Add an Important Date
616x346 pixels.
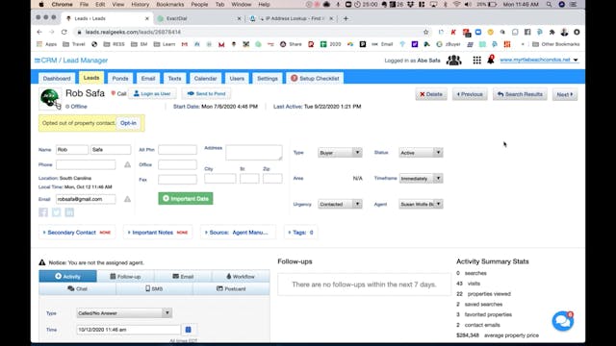[x=186, y=199]
